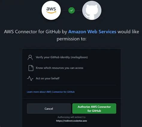The width and height of the screenshot is (142, 127).
Task: Click the Authorizing will redirect to note
Action: 72,117
